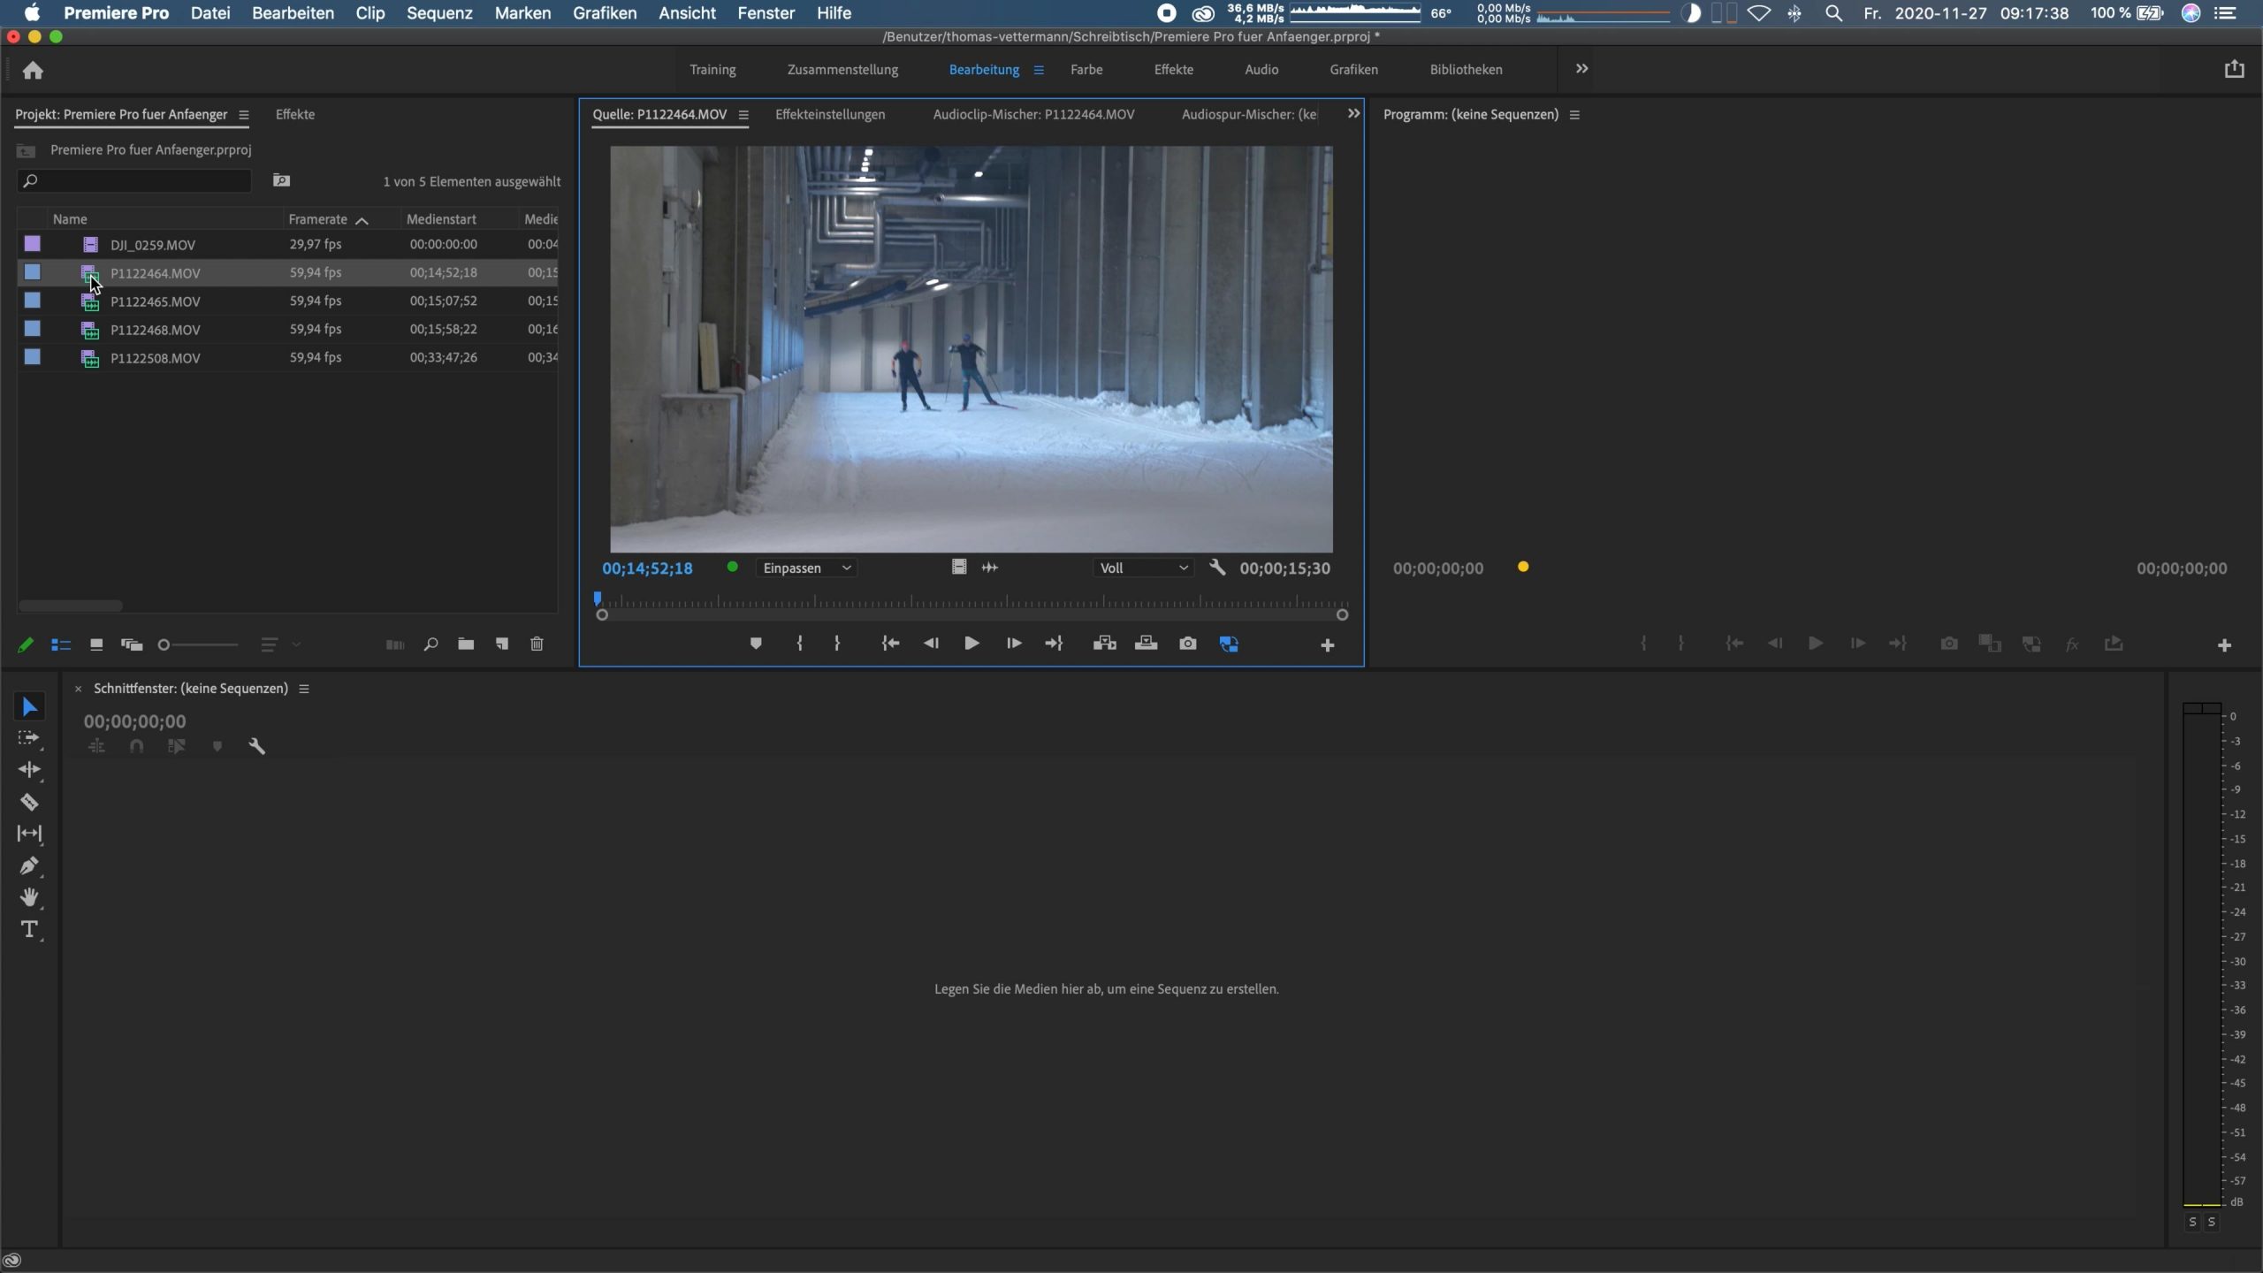Click the Export Frame camera icon
This screenshot has width=2263, height=1273.
[1187, 644]
